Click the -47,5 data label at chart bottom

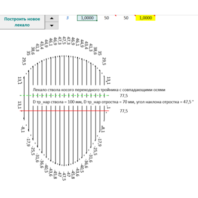click(64, 176)
